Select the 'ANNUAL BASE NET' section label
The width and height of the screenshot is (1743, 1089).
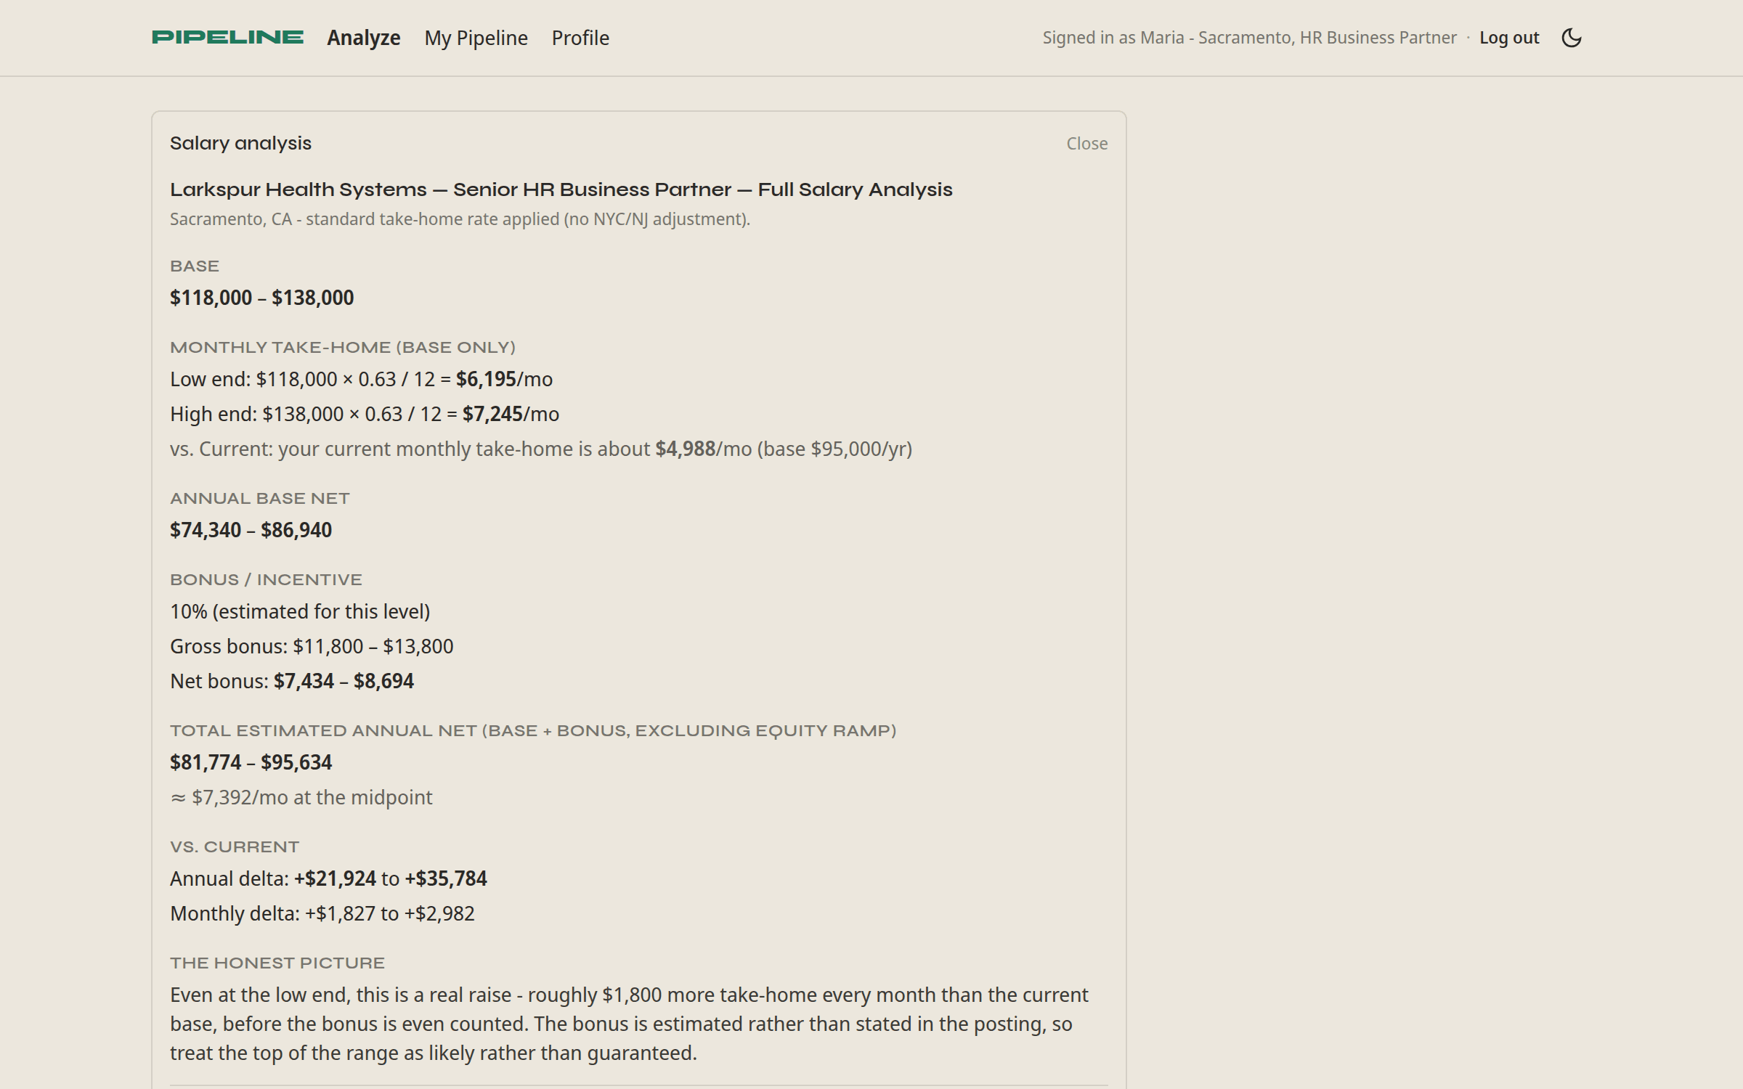[260, 498]
